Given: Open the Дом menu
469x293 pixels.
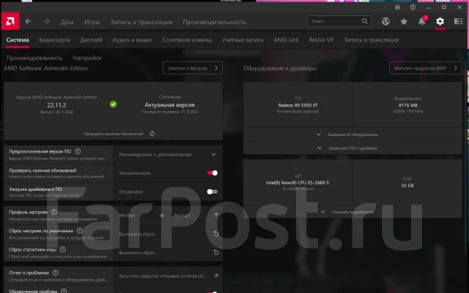Looking at the screenshot, I should [x=67, y=22].
